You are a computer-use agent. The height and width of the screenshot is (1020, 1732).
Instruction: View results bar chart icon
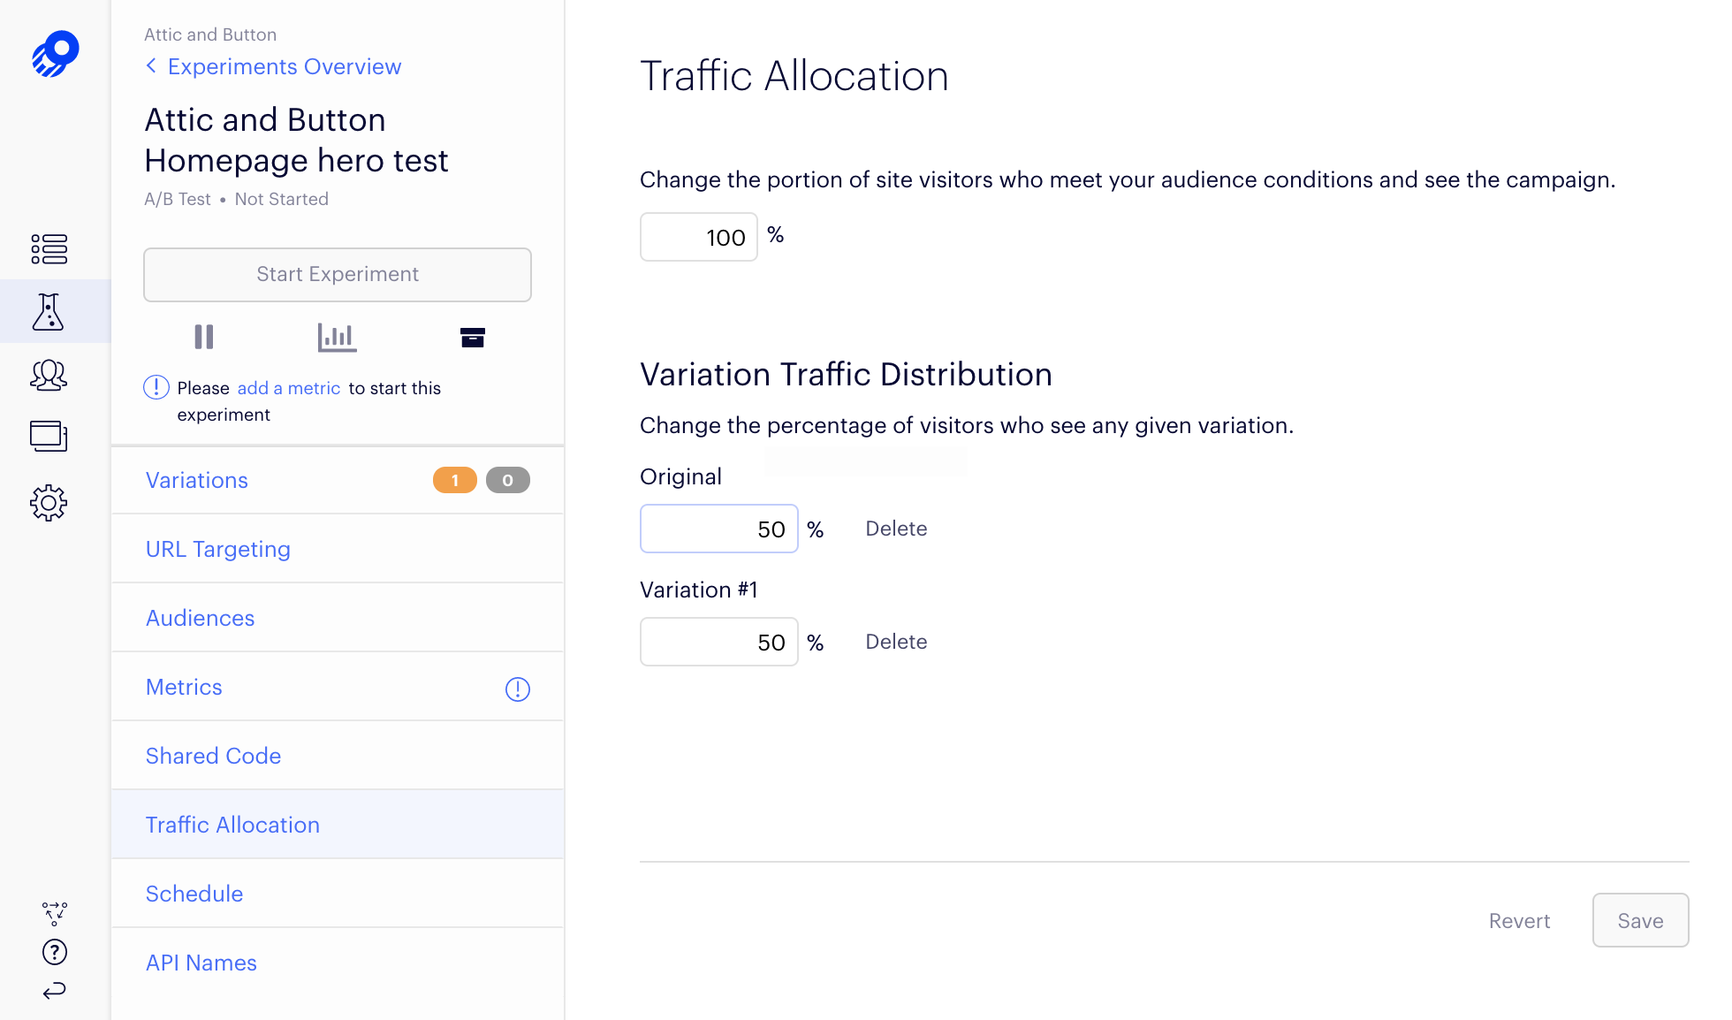click(x=337, y=337)
